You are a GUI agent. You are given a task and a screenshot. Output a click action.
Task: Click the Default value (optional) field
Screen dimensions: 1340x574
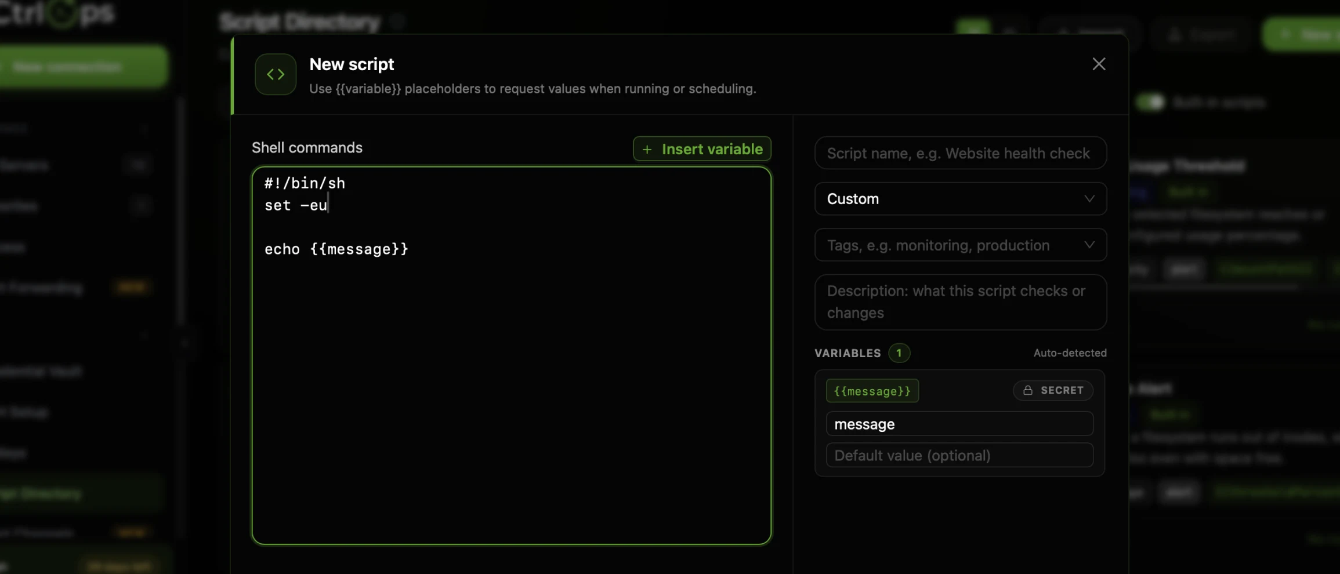(x=959, y=455)
